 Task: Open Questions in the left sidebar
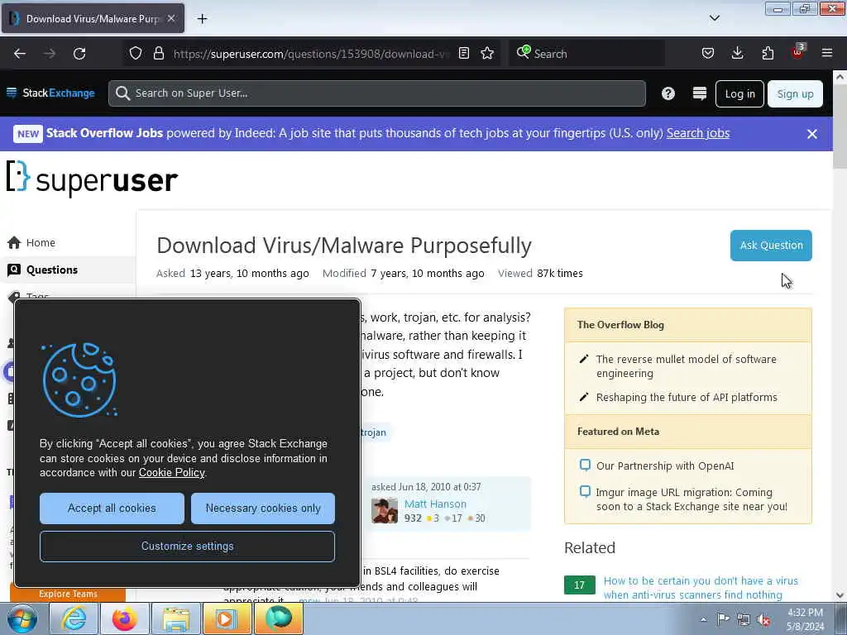click(x=68, y=270)
